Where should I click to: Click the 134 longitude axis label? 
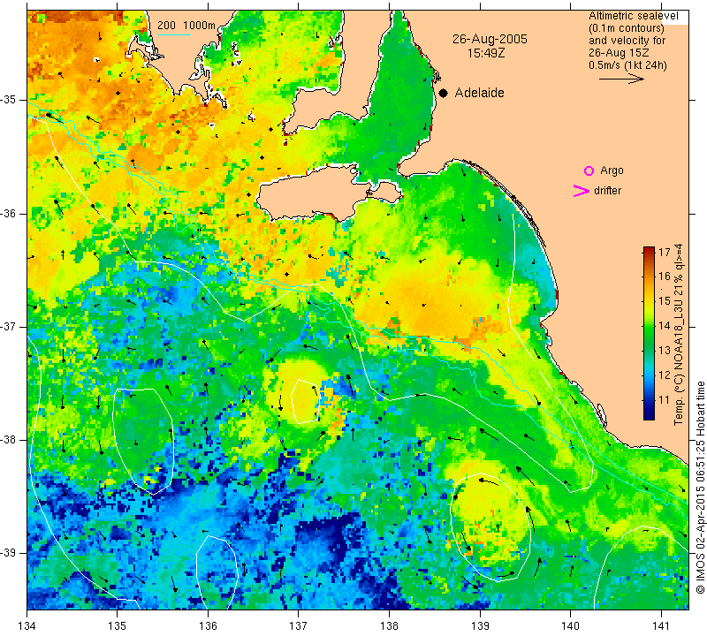[27, 626]
